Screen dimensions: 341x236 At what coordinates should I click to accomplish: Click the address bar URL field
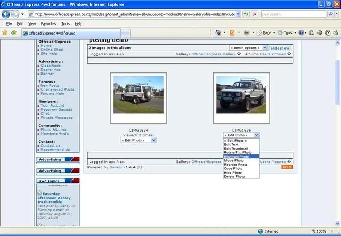click(135, 14)
